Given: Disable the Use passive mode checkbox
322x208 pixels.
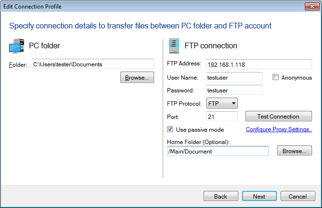Looking at the screenshot, I should coord(170,129).
